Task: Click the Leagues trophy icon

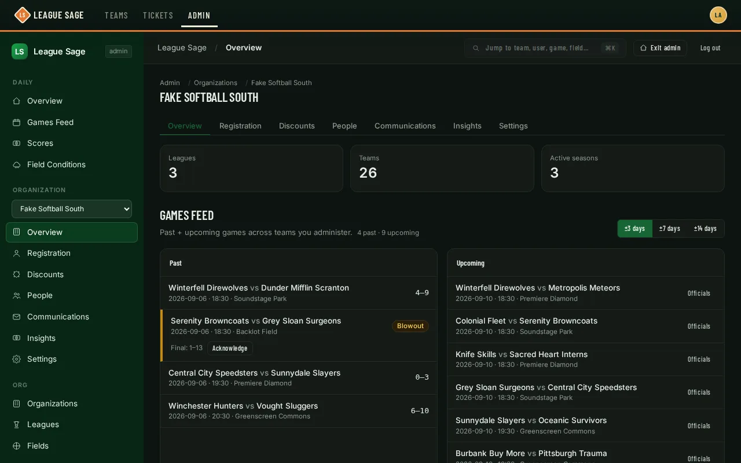Action: coord(17,425)
